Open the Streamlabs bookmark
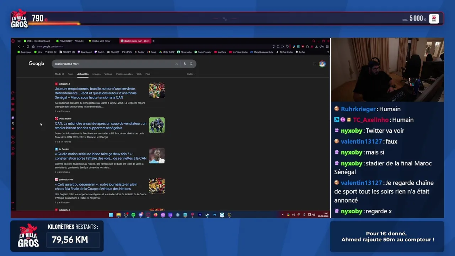Image resolution: width=455 pixels, height=256 pixels. (x=184, y=52)
